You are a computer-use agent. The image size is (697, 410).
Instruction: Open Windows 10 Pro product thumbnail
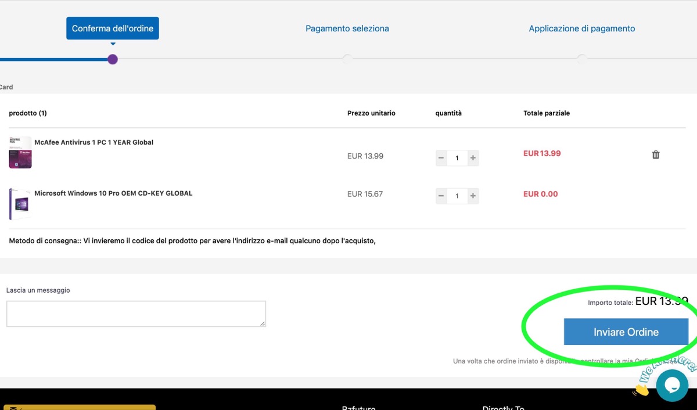click(20, 204)
